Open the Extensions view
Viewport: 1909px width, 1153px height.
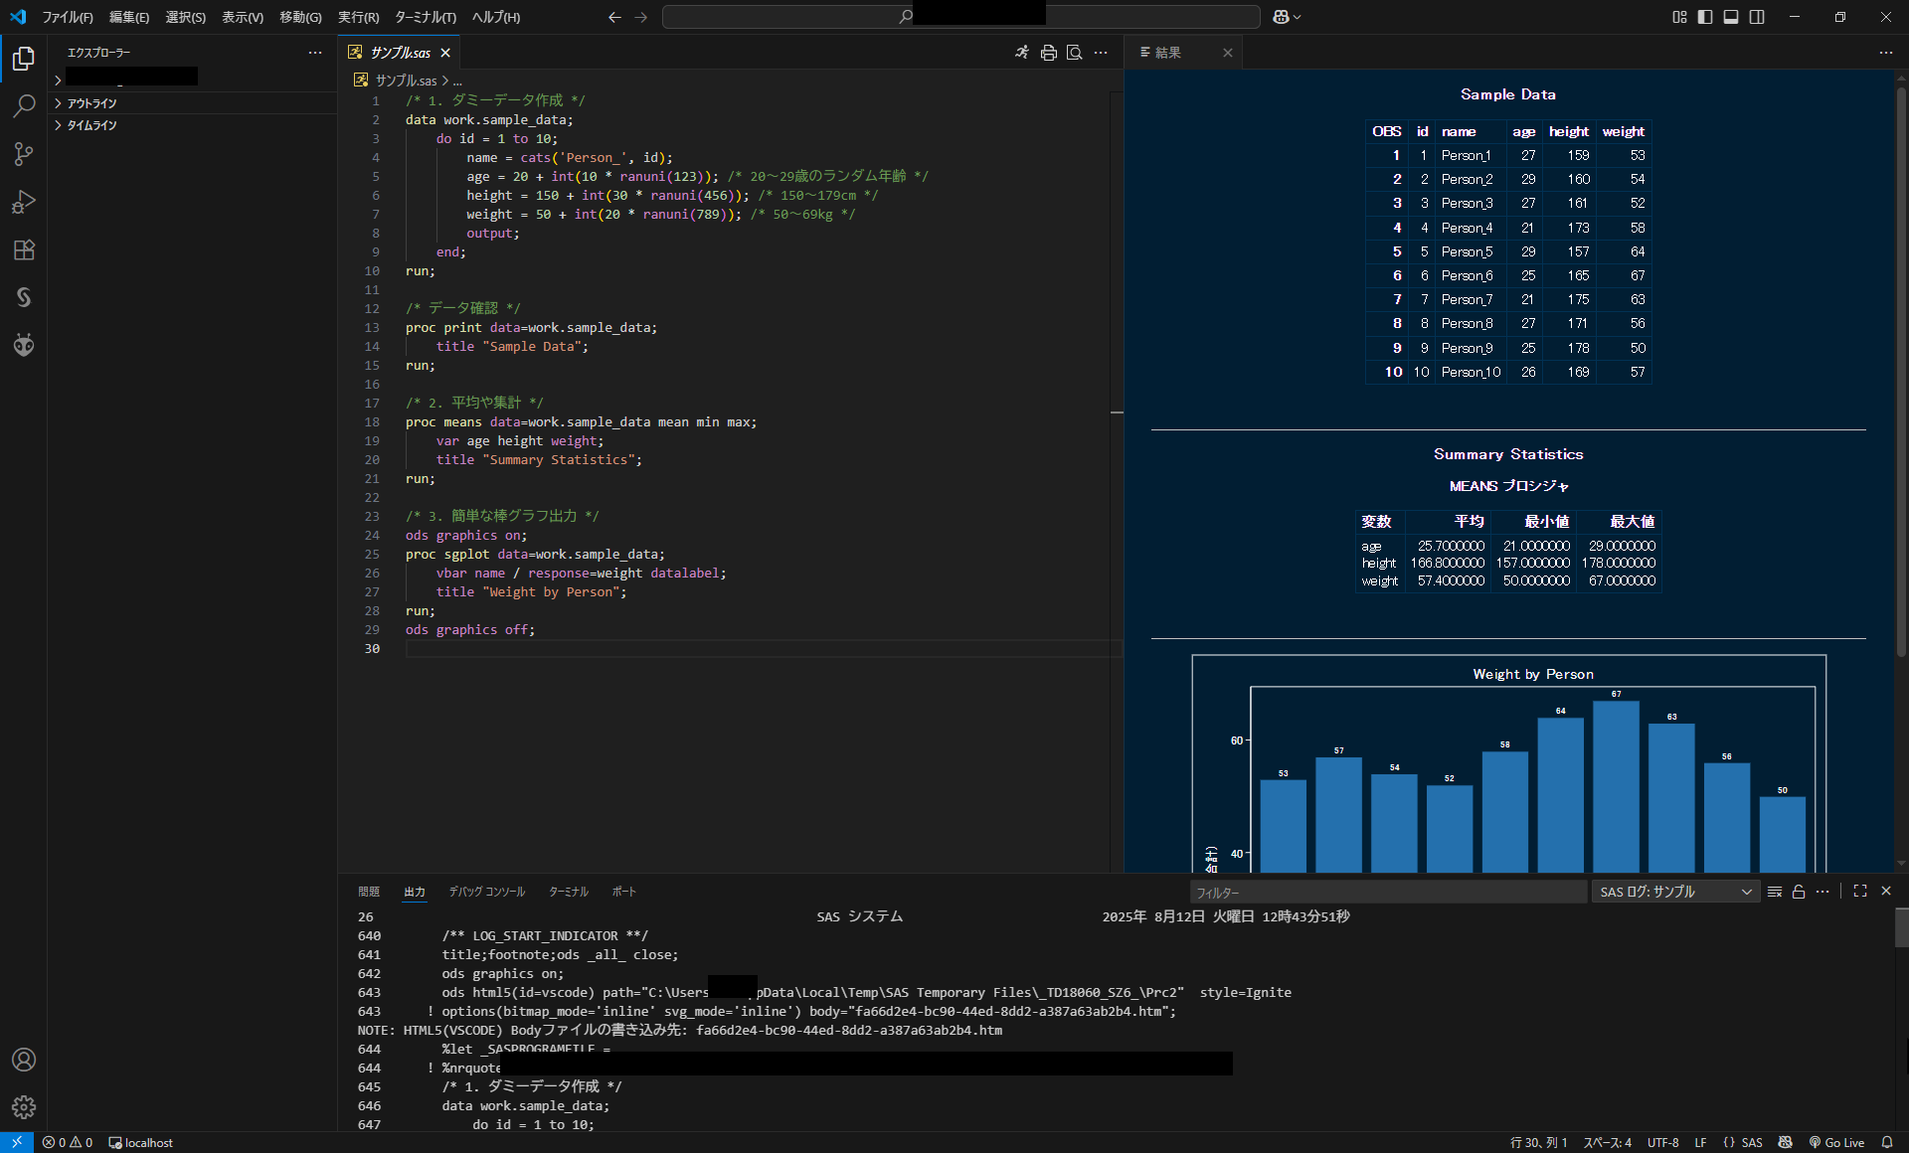(24, 250)
